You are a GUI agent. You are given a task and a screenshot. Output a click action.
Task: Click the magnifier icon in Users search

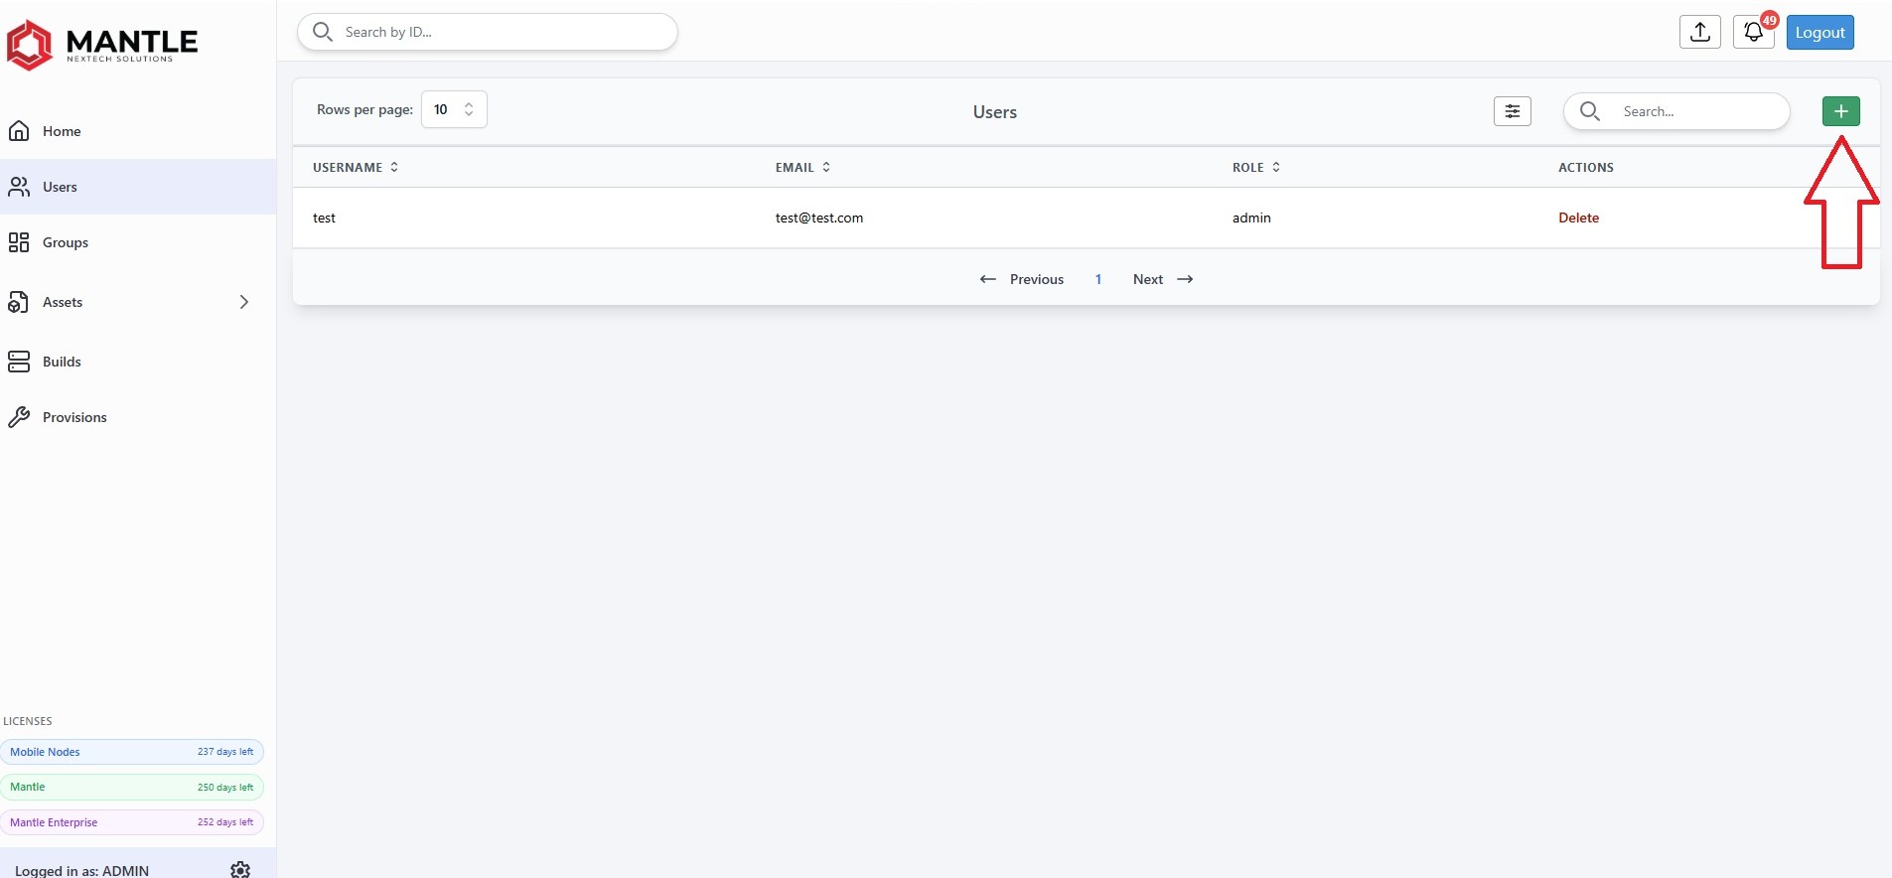[1589, 111]
